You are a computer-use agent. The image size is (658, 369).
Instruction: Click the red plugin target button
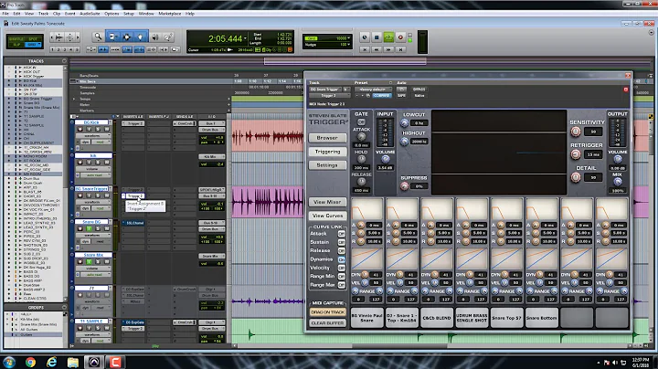tap(626, 90)
